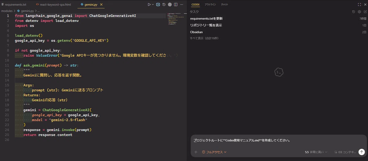Open Codex settings gear icon
This screenshot has height=161, width=368.
[x=359, y=12]
